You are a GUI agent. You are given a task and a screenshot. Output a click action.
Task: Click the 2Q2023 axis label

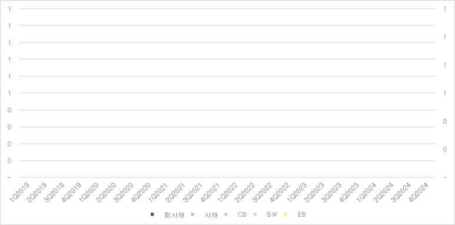[x=314, y=192]
